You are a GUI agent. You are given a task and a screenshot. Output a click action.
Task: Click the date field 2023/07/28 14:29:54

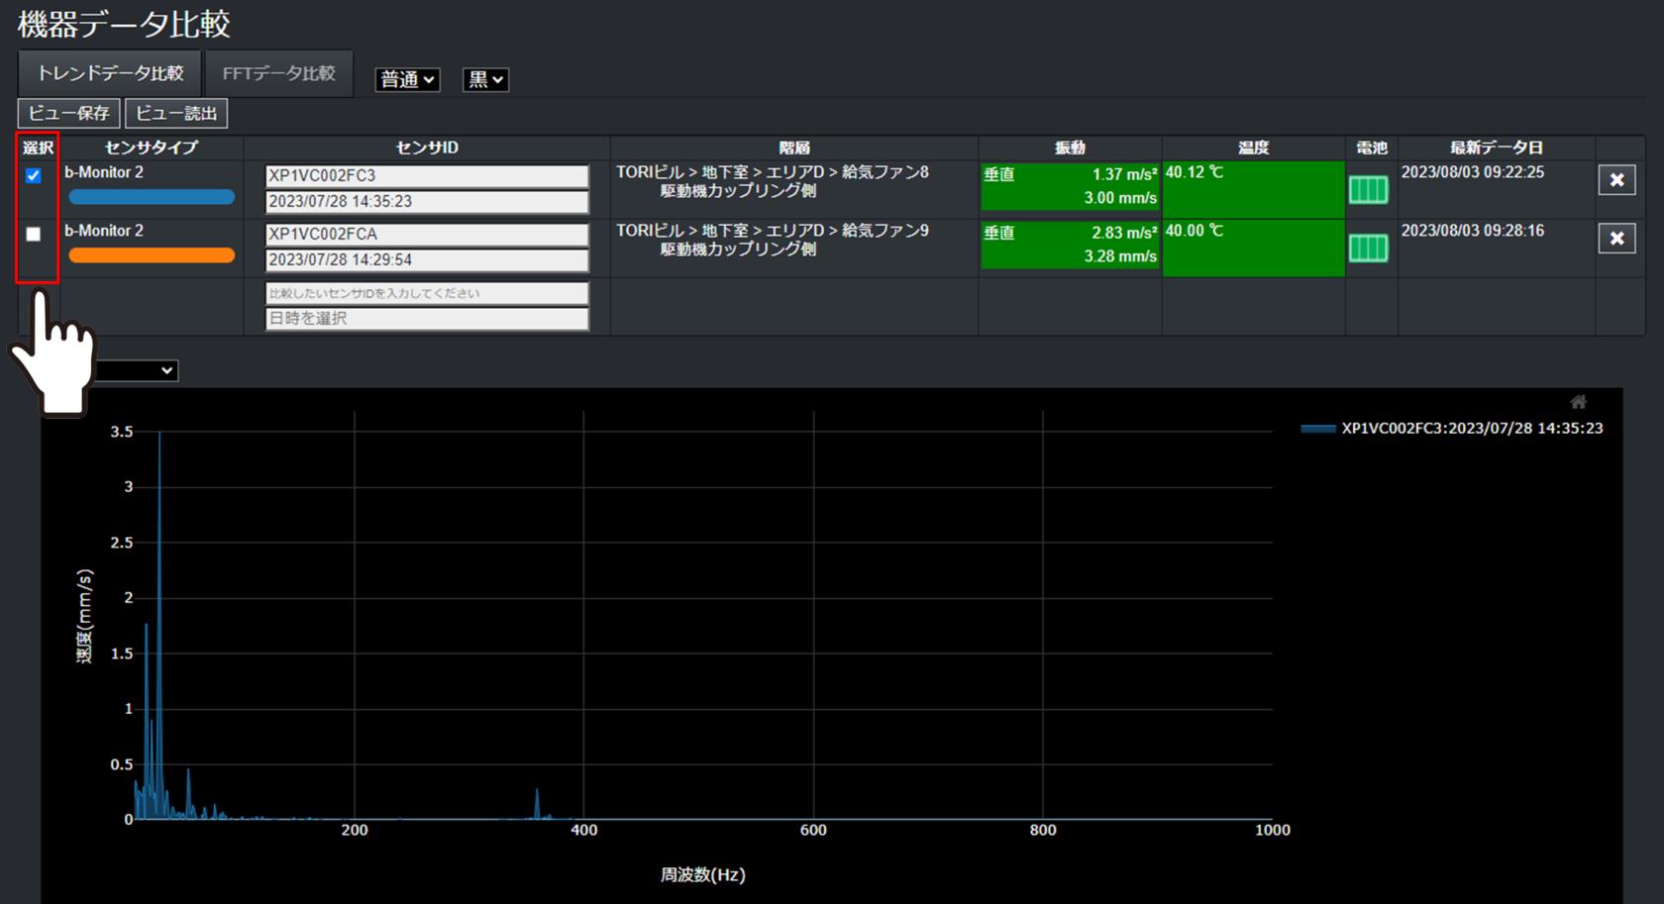click(427, 259)
